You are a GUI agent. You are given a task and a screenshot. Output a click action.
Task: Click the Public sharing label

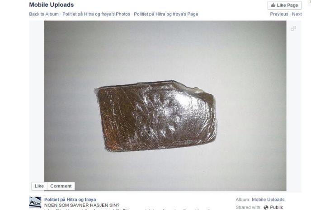pyautogui.click(x=276, y=207)
